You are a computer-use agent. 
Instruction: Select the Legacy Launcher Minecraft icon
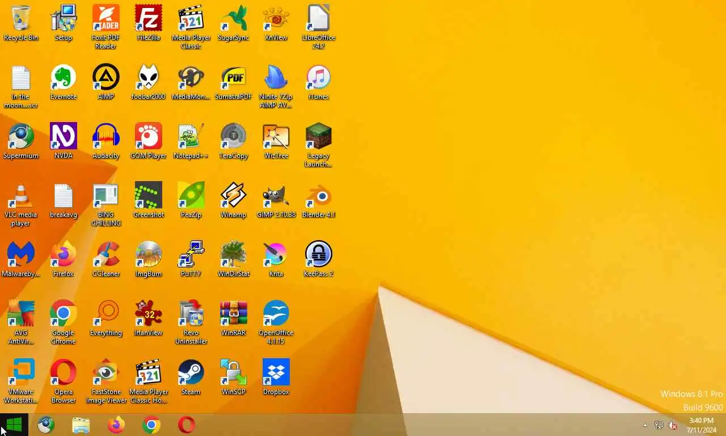point(319,136)
